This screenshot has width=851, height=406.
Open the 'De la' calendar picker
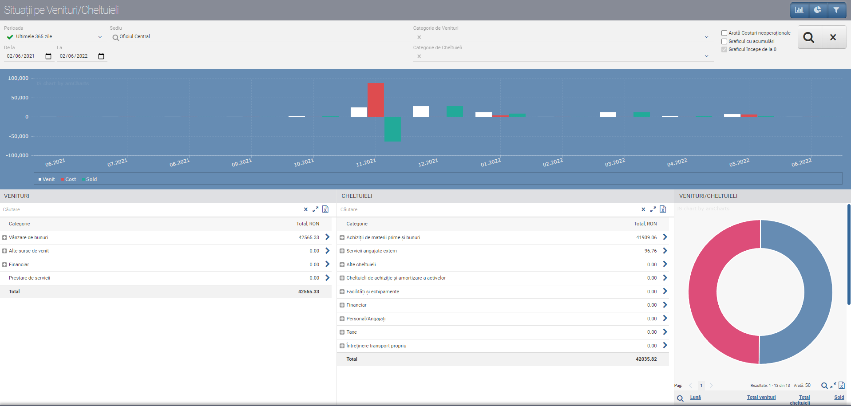[48, 56]
